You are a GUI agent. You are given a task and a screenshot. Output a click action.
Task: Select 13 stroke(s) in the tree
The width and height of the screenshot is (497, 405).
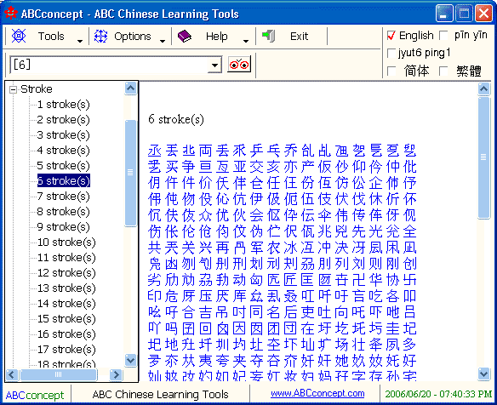coord(66,288)
